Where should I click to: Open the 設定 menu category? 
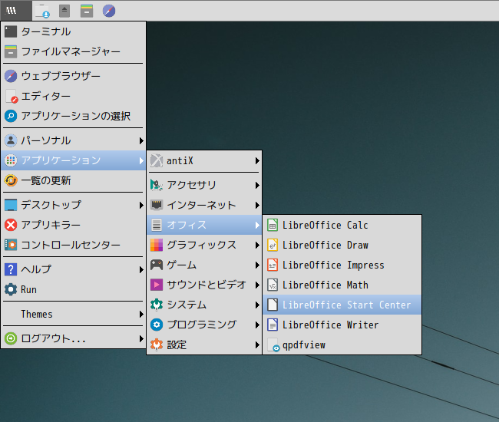point(204,345)
